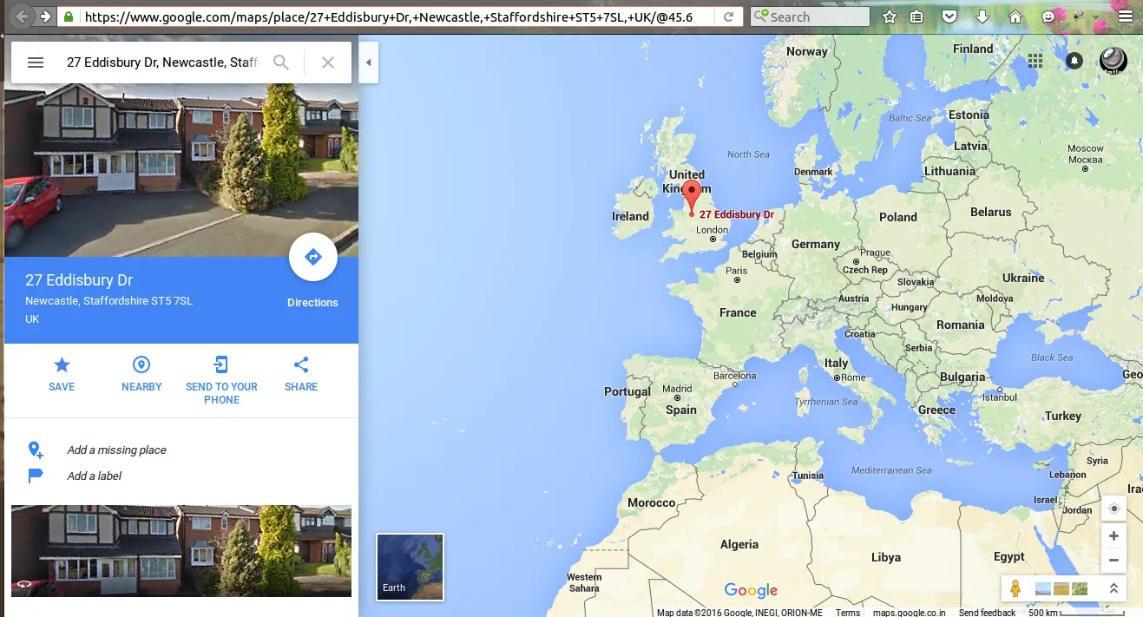Click Send to your phone icon
Viewport: 1143px width, 617px height.
coord(221,364)
